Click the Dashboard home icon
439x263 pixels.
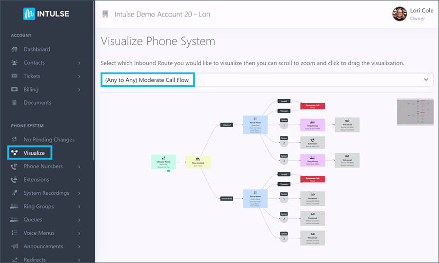(14, 50)
